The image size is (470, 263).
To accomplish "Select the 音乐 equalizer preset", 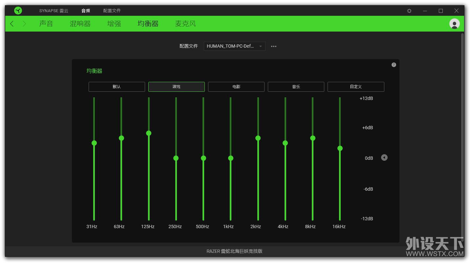I will (x=296, y=87).
